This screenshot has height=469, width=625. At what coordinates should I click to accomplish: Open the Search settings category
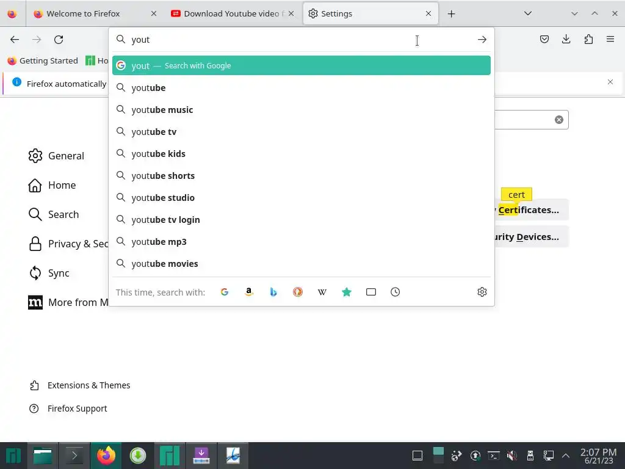pyautogui.click(x=54, y=214)
